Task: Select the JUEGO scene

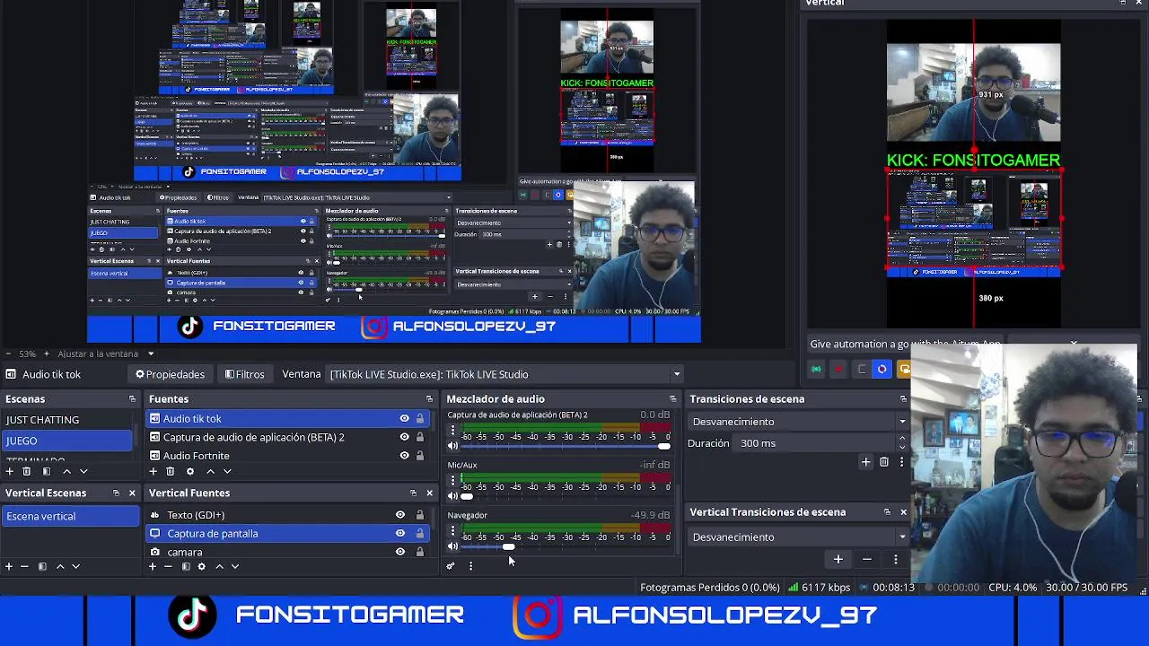Action: coord(67,441)
